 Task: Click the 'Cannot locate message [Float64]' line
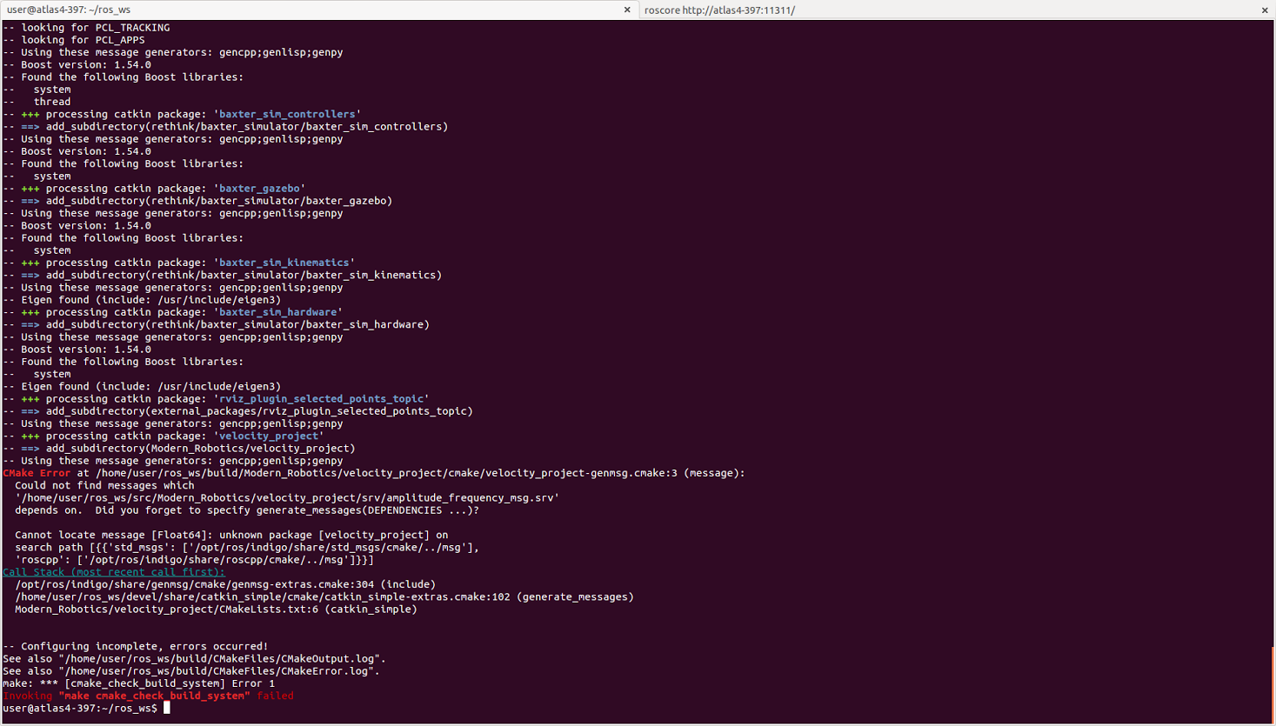tap(231, 536)
